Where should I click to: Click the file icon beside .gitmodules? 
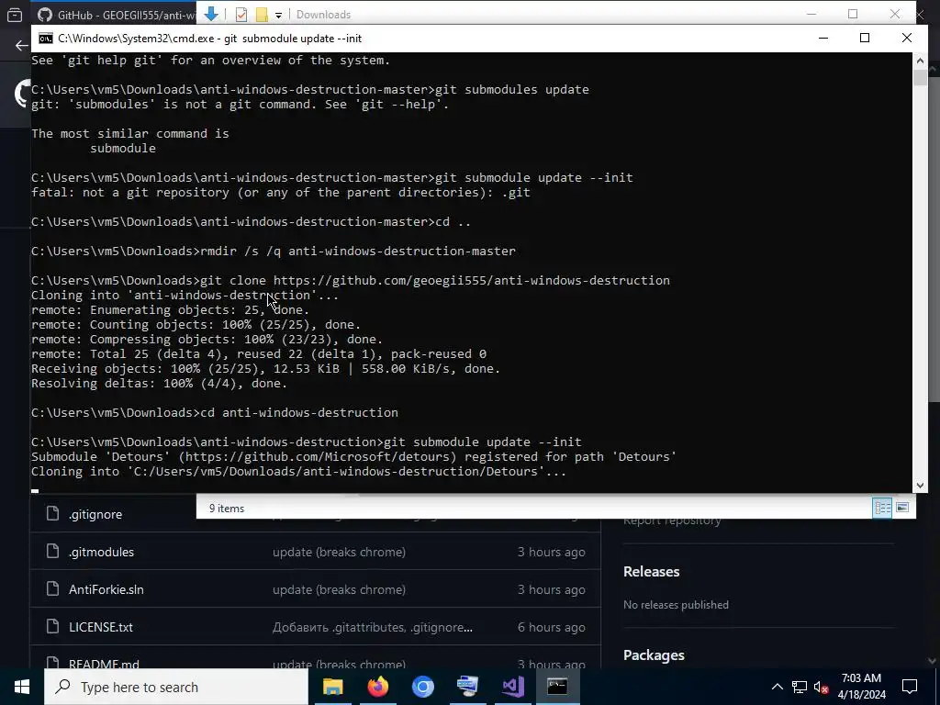pos(52,552)
